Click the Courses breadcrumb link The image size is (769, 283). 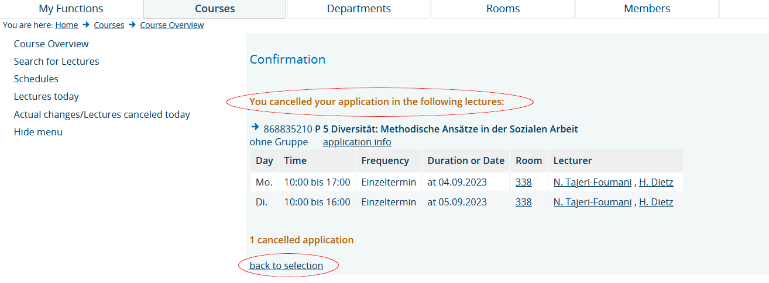109,25
